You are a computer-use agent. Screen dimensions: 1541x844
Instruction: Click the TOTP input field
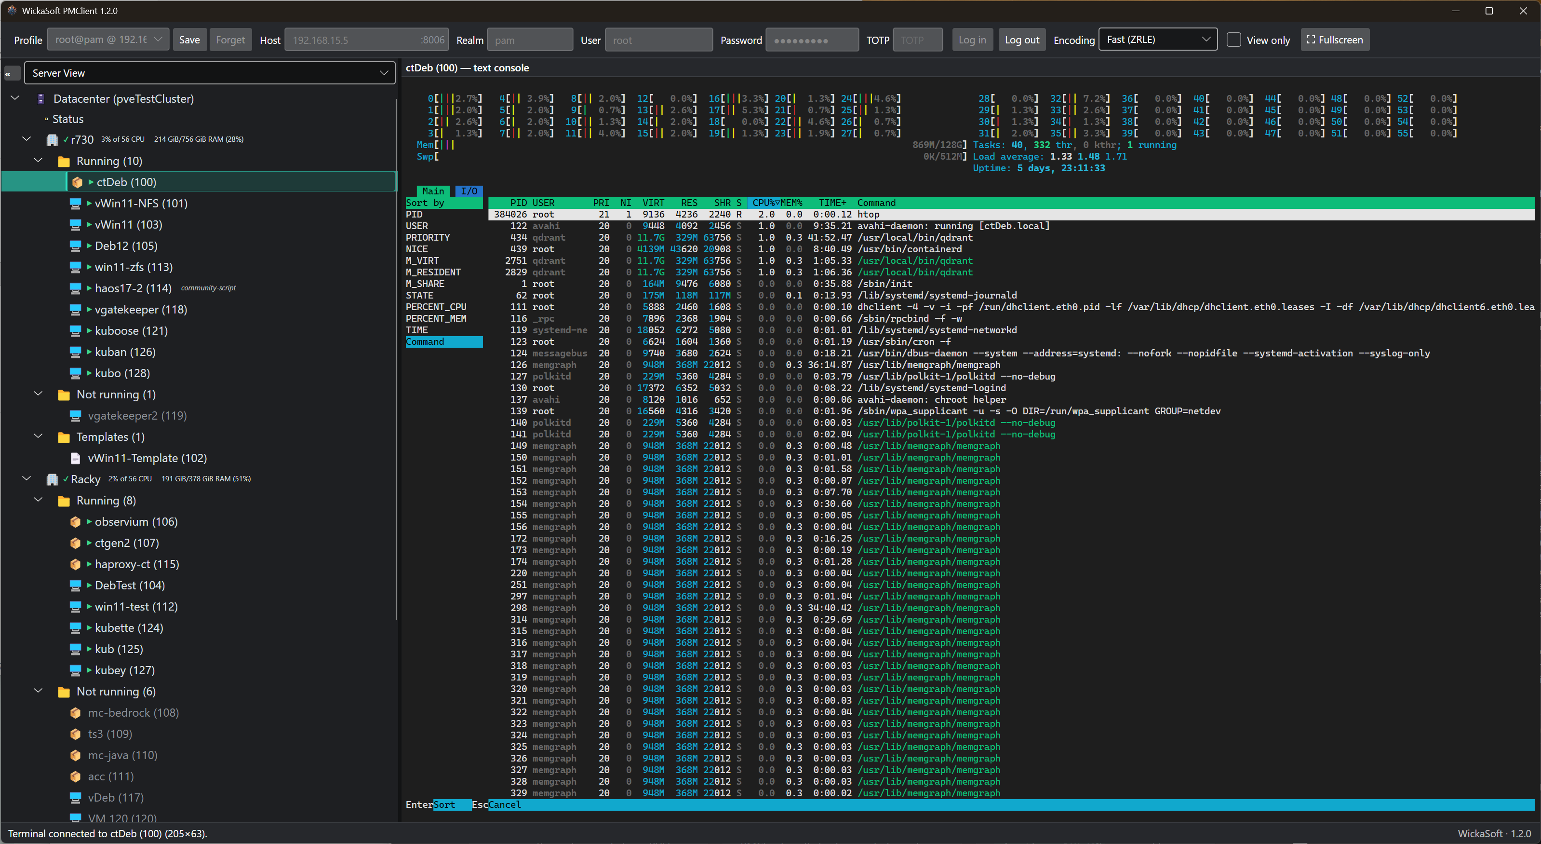tap(918, 40)
